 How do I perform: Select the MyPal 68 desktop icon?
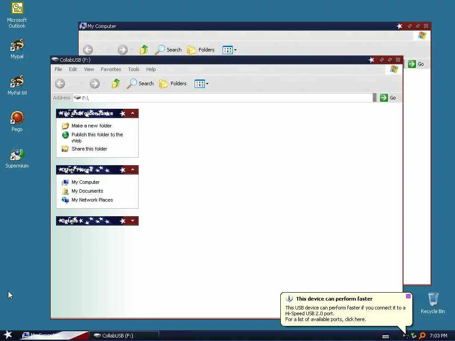17,85
